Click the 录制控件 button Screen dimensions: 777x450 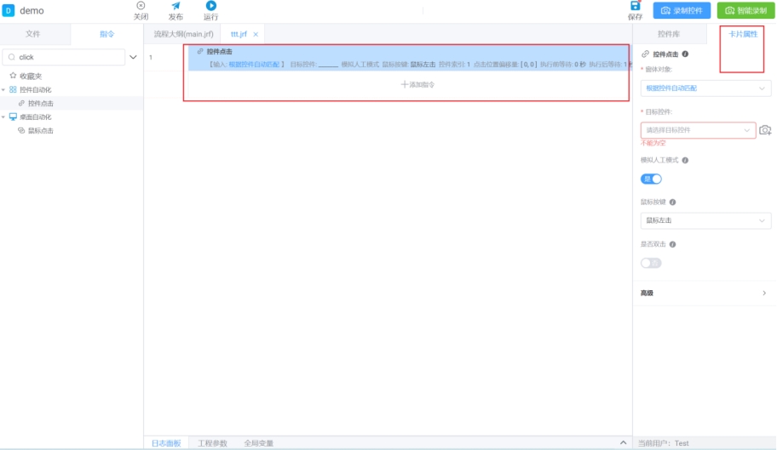682,11
